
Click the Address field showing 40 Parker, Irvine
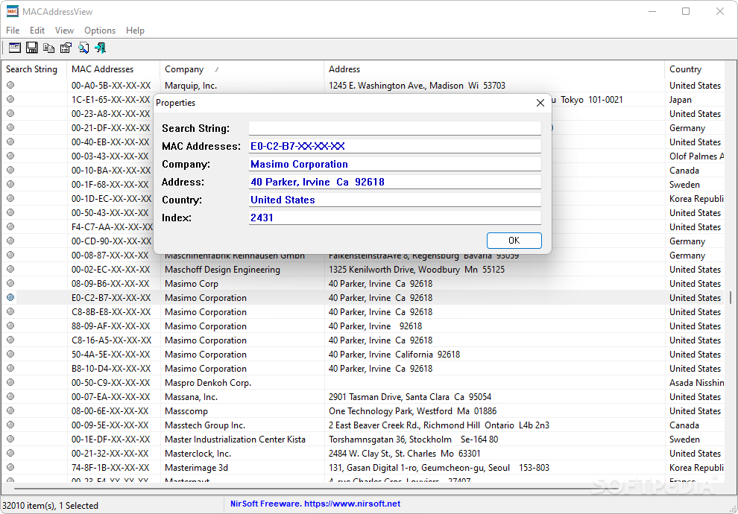click(x=395, y=182)
